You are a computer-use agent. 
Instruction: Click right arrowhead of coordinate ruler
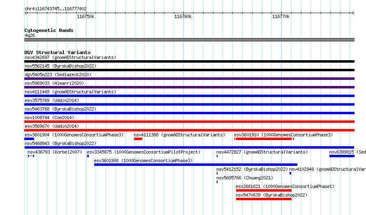click(x=353, y=13)
